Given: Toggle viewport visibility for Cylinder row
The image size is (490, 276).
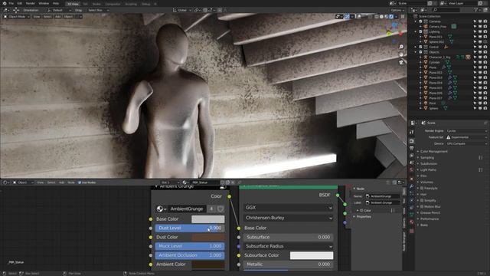Looking at the screenshot, I should (x=480, y=62).
